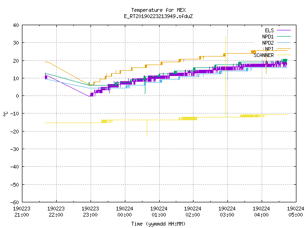
Task: Click the x-axis label 190223 23:00
Action: tap(90, 212)
